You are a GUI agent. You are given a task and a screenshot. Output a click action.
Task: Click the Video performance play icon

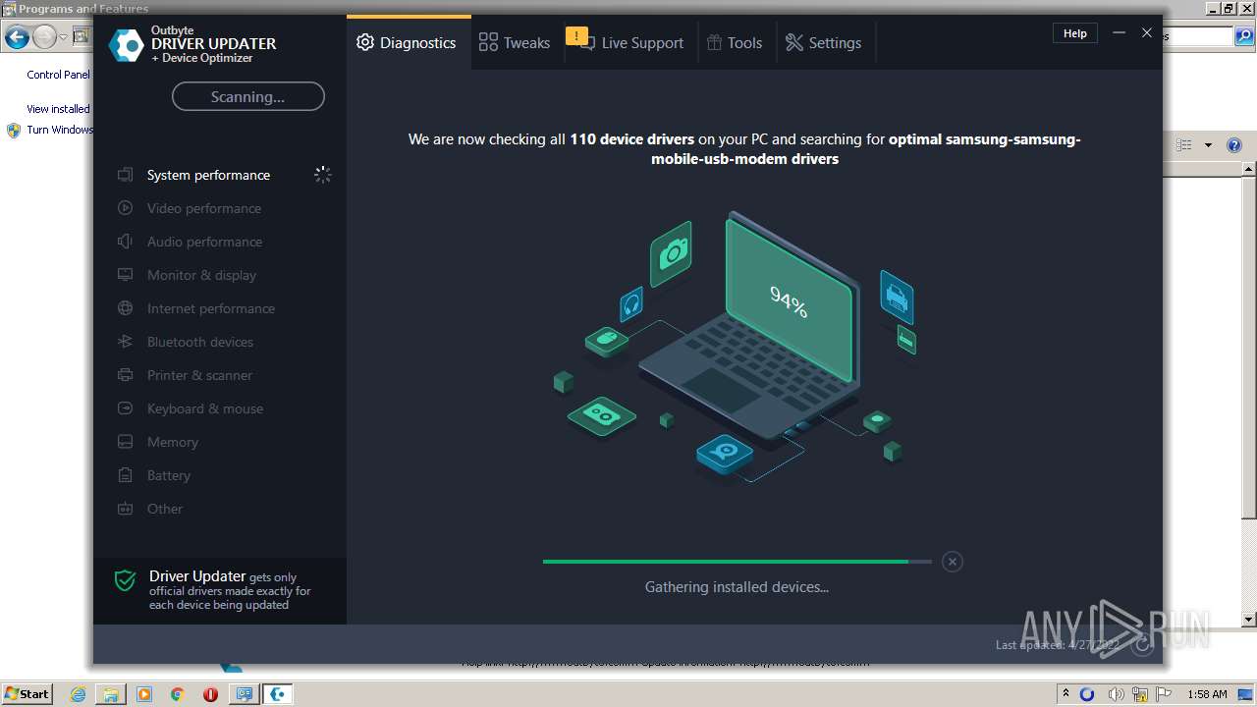pyautogui.click(x=125, y=208)
